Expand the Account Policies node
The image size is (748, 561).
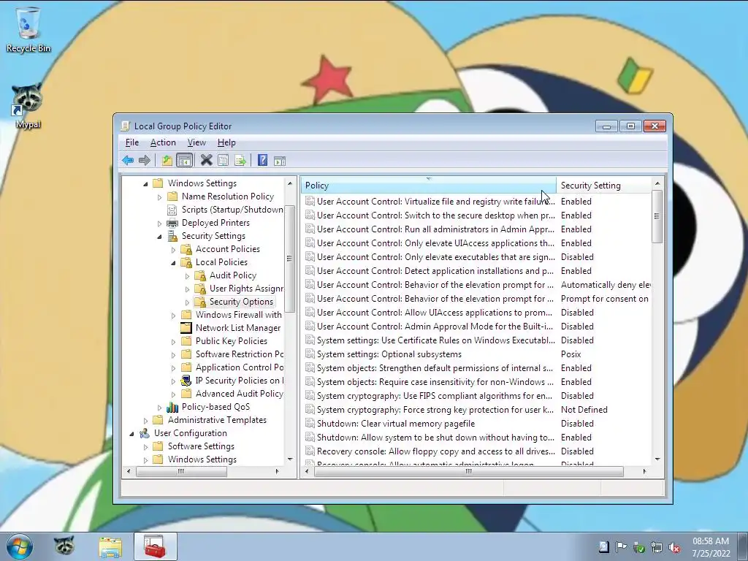[173, 250]
